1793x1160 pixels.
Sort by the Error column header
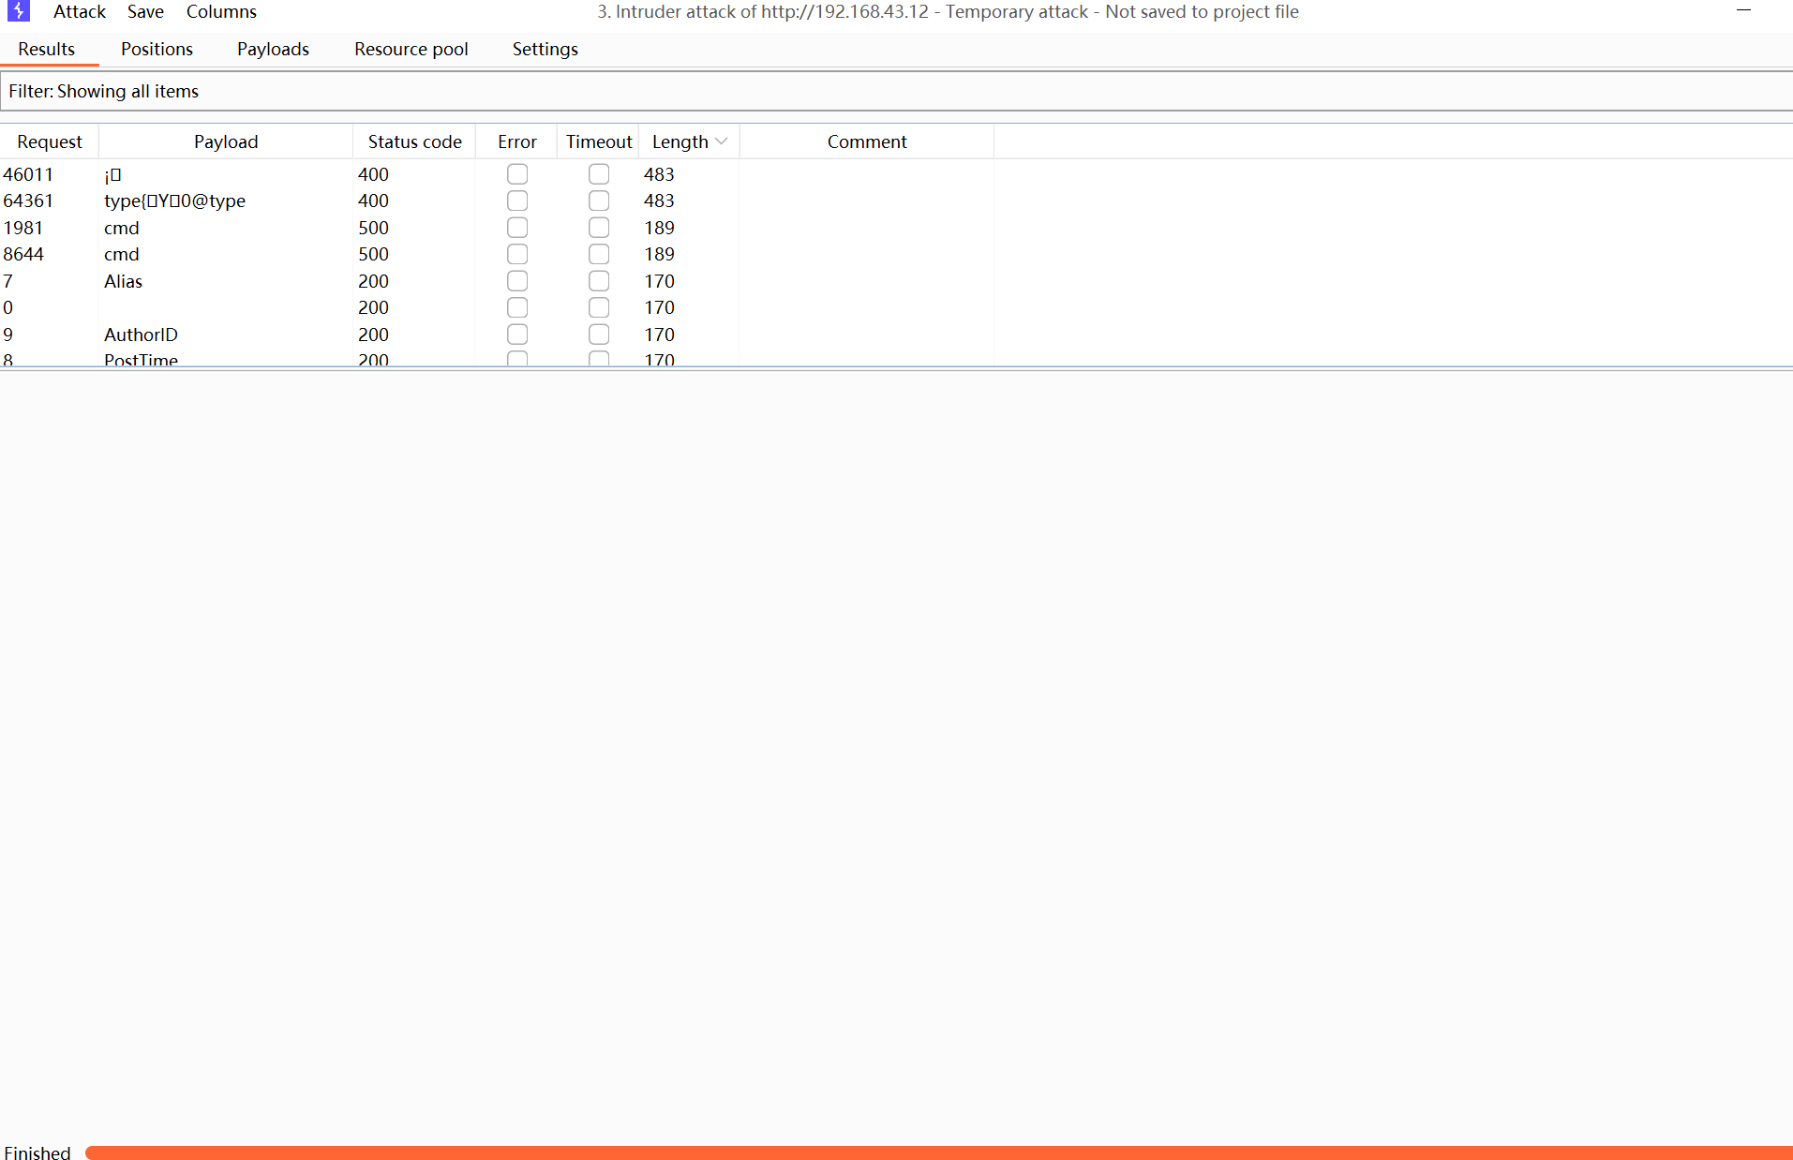click(x=516, y=141)
